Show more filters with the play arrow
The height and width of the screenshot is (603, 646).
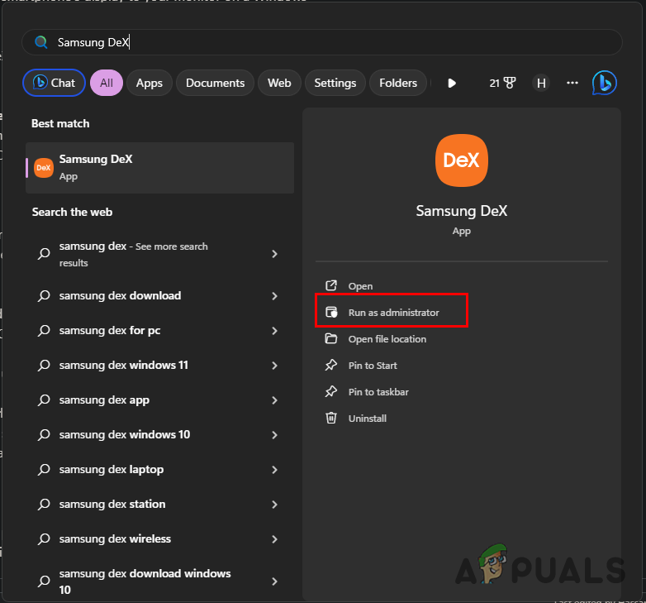pos(452,84)
